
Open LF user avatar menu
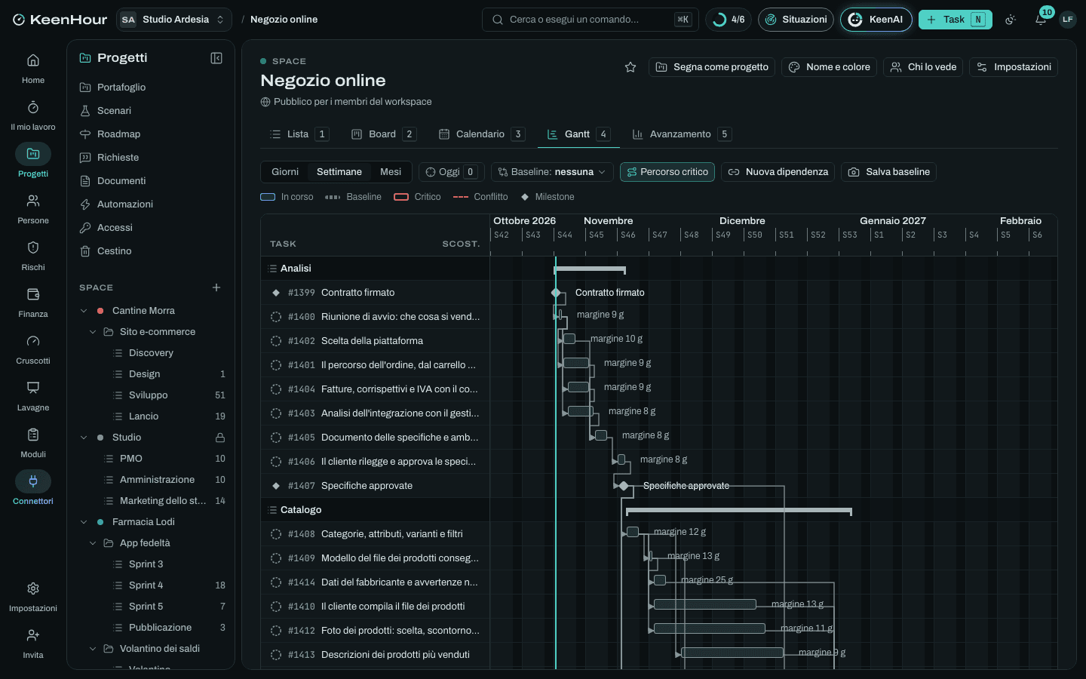pos(1067,20)
